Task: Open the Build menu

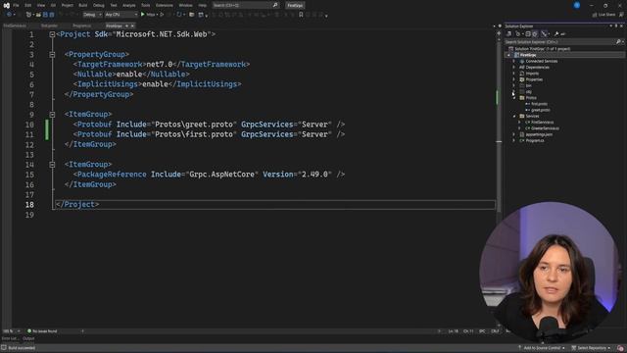Action: 82,5
